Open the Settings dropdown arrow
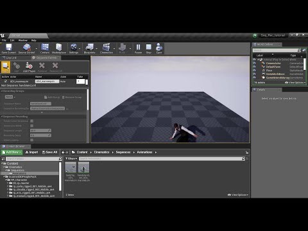This screenshot has height=231, width=308. pyautogui.click(x=80, y=49)
